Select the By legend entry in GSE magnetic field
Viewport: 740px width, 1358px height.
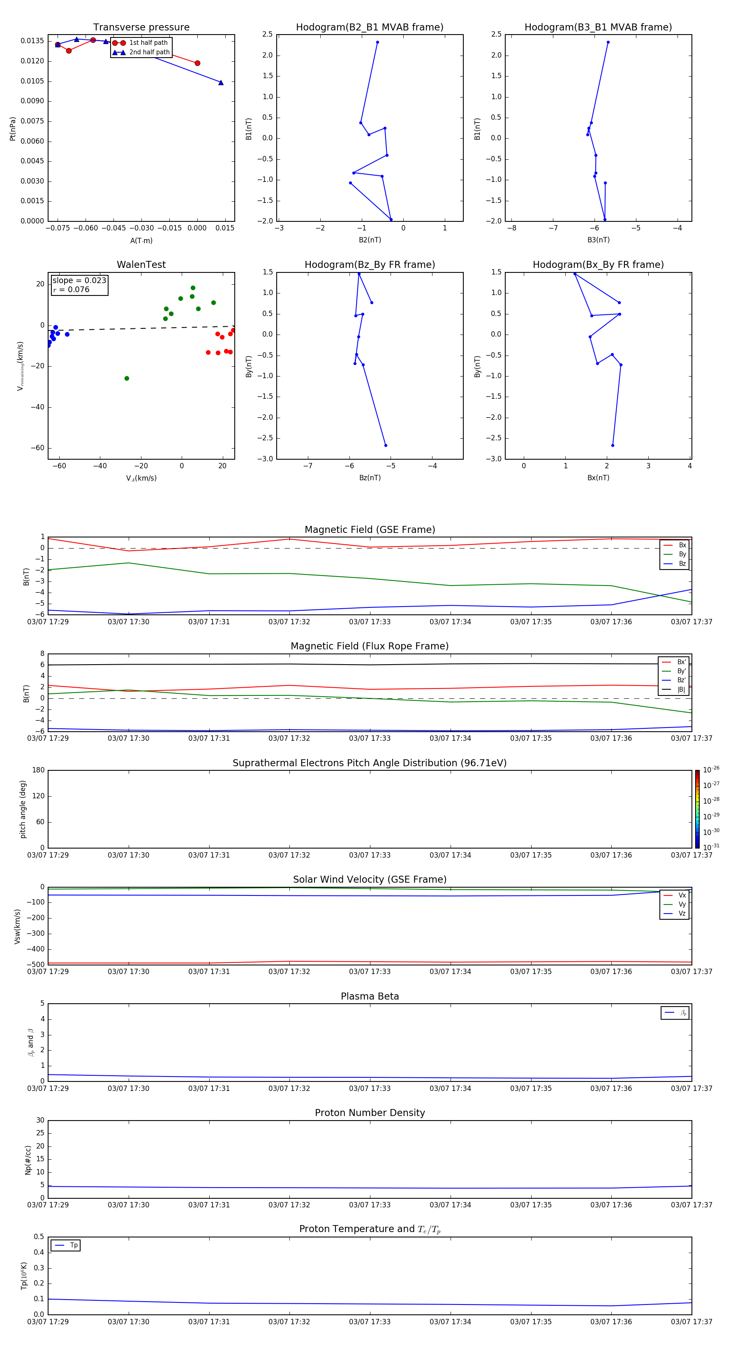point(675,554)
